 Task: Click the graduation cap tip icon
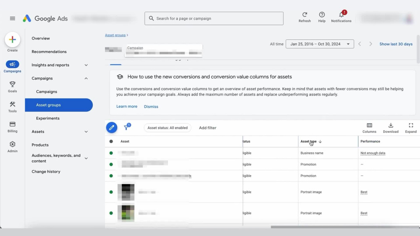[120, 77]
